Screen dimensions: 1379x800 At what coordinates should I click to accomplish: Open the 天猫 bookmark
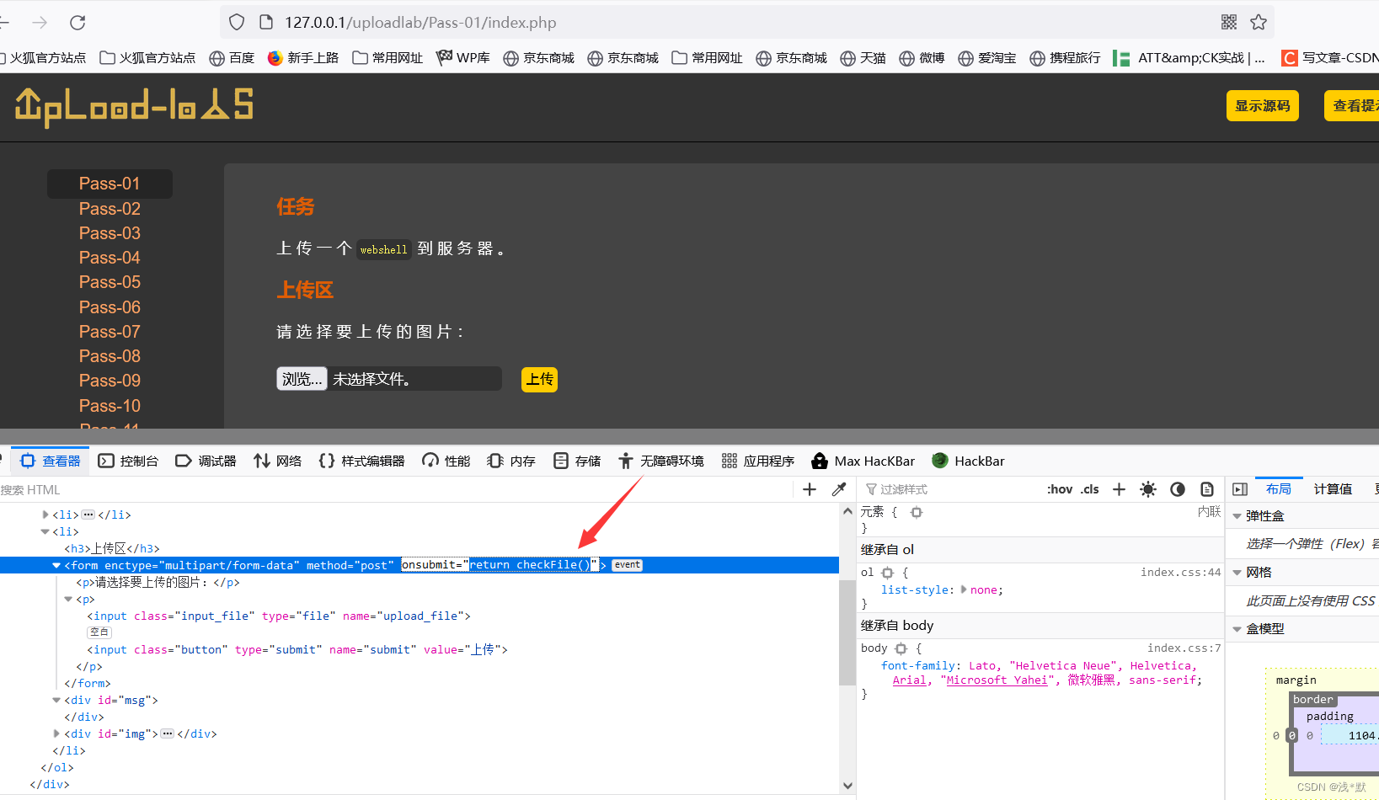tap(863, 58)
